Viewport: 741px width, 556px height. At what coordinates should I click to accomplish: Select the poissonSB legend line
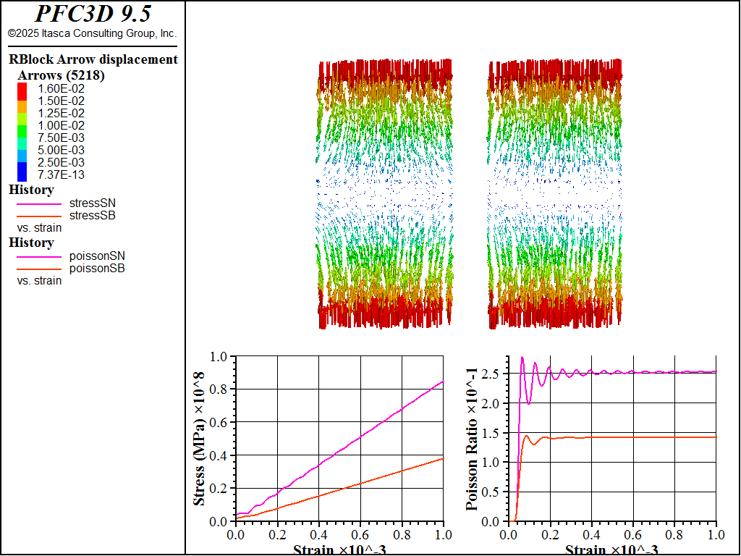coord(39,269)
